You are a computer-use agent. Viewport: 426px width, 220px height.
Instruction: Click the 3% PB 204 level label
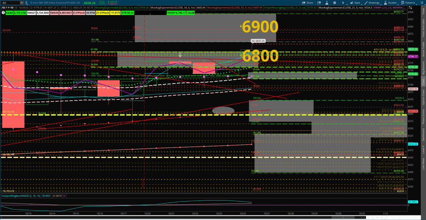(x=8, y=112)
